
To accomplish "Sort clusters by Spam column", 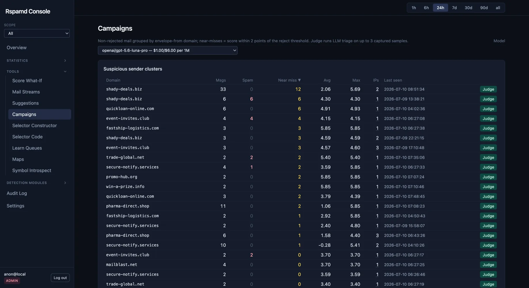I will tap(247, 80).
